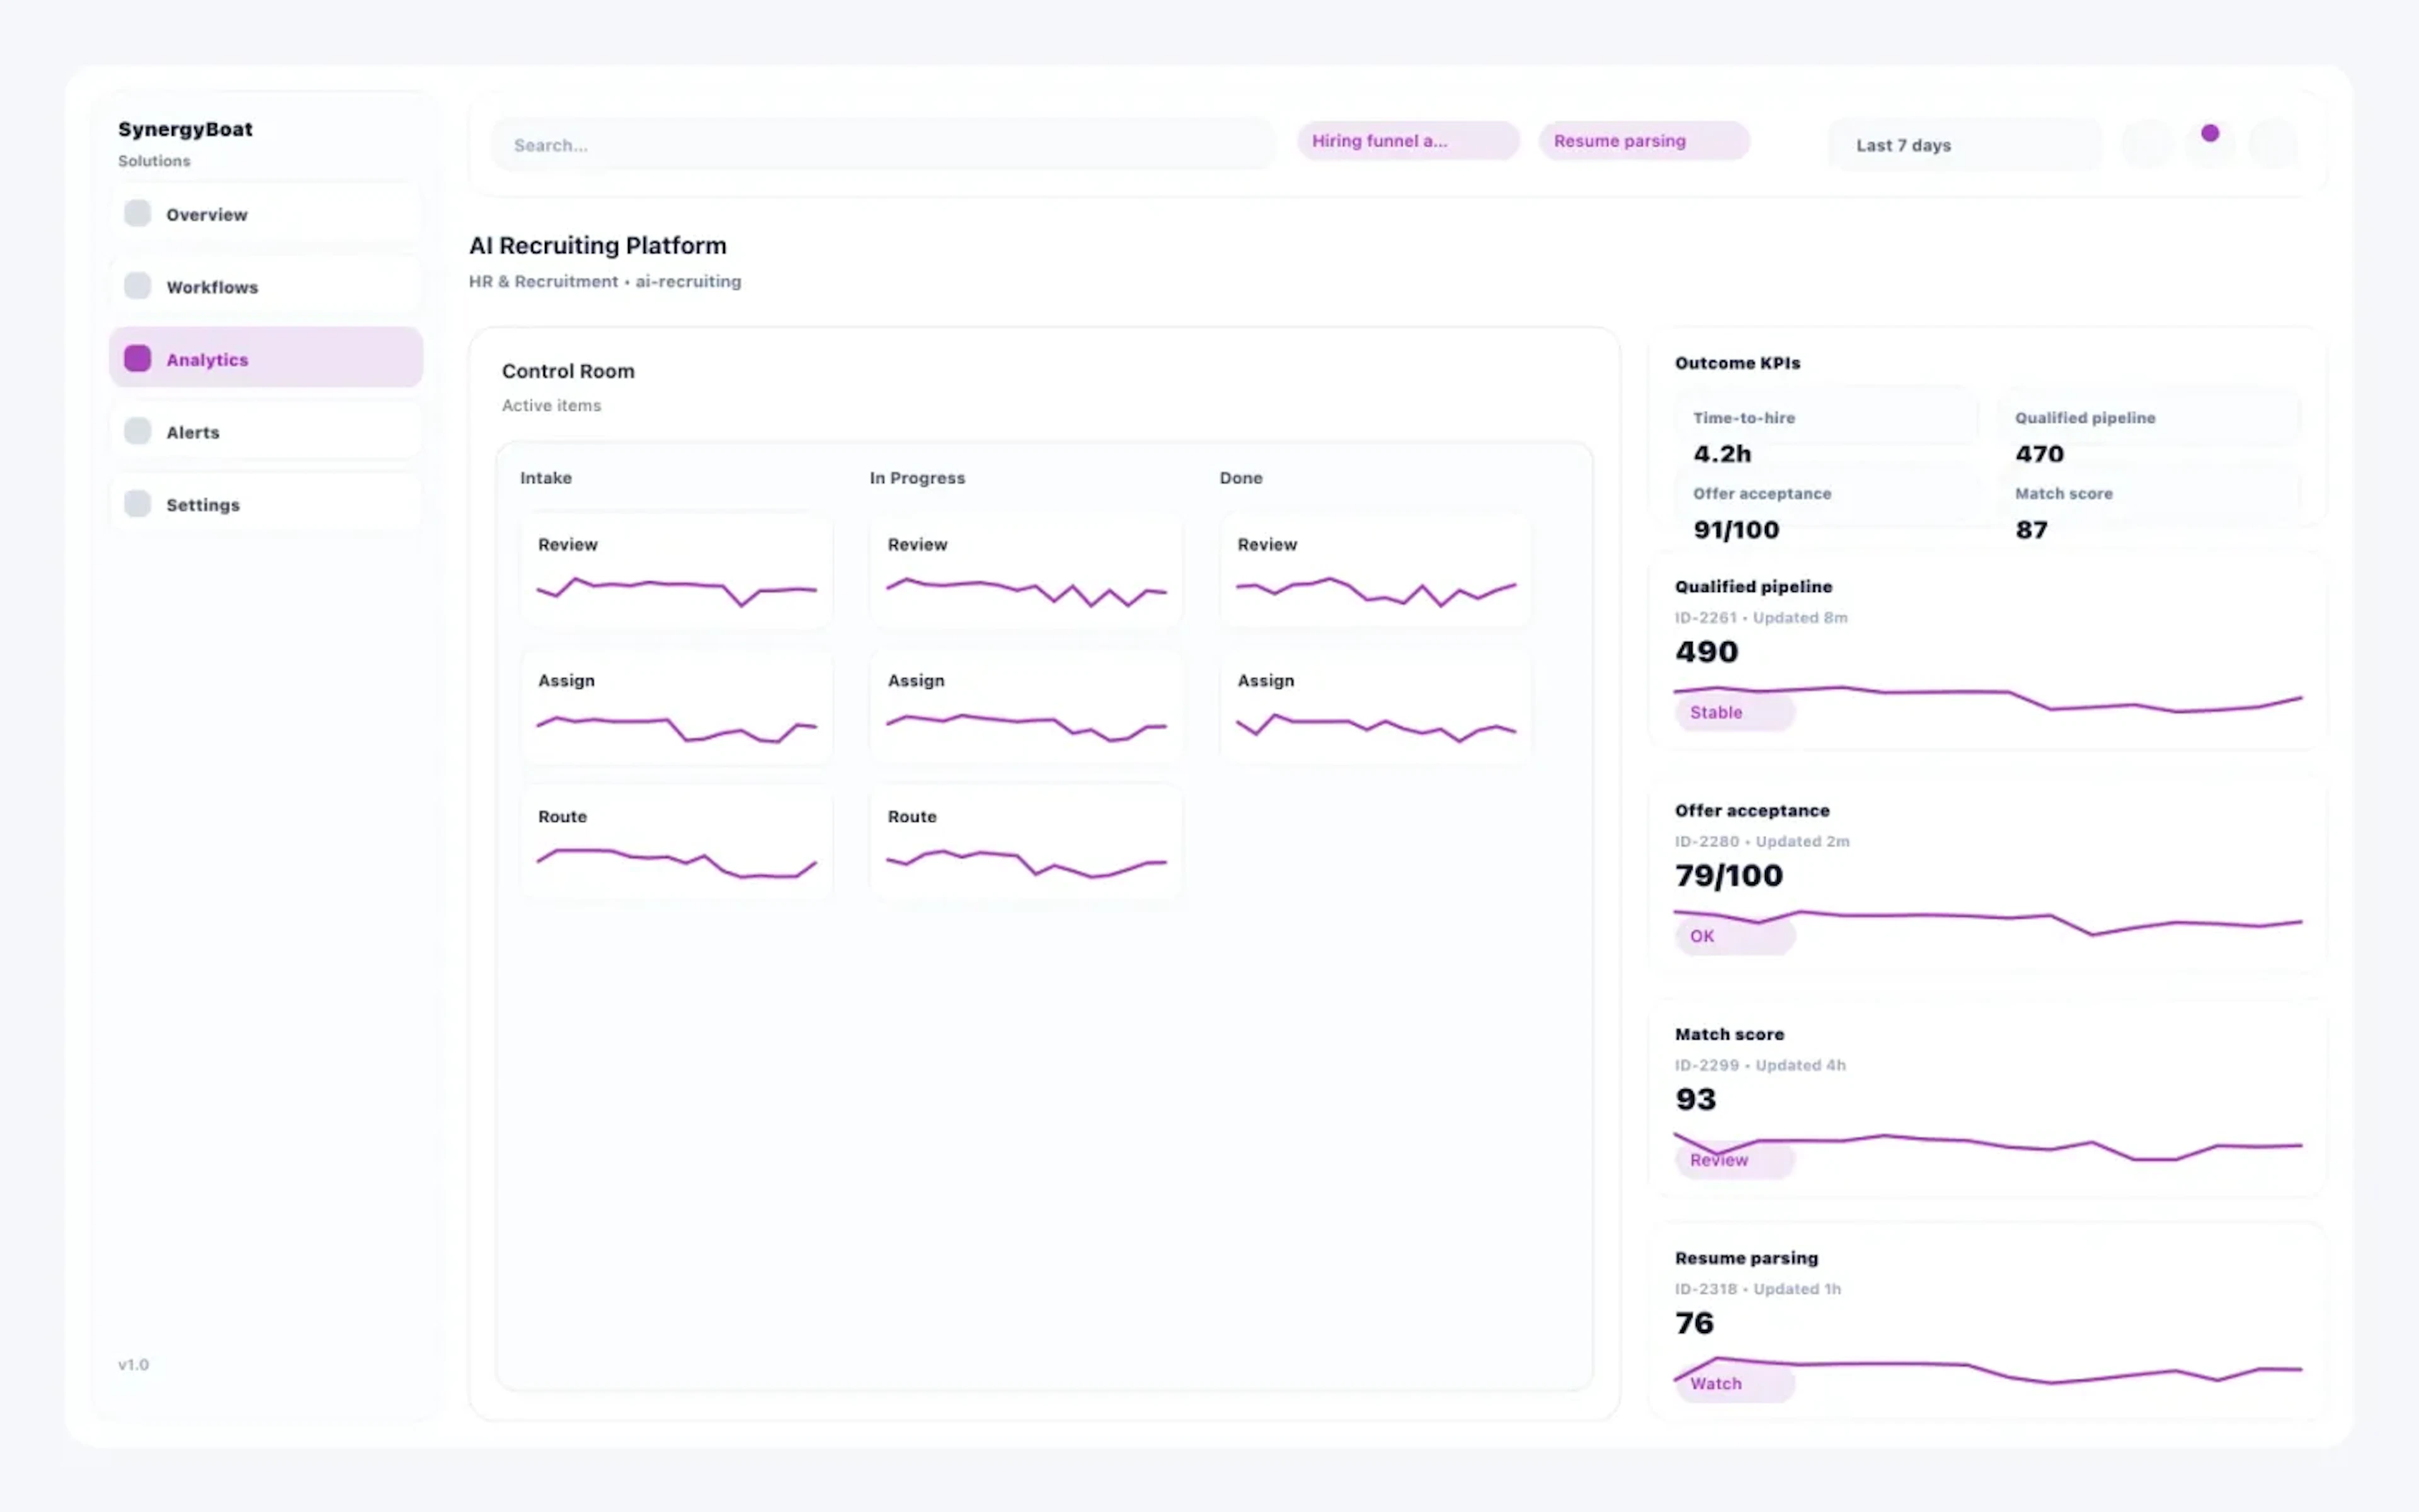
Task: Click the purple Analytics icon
Action: click(x=137, y=358)
